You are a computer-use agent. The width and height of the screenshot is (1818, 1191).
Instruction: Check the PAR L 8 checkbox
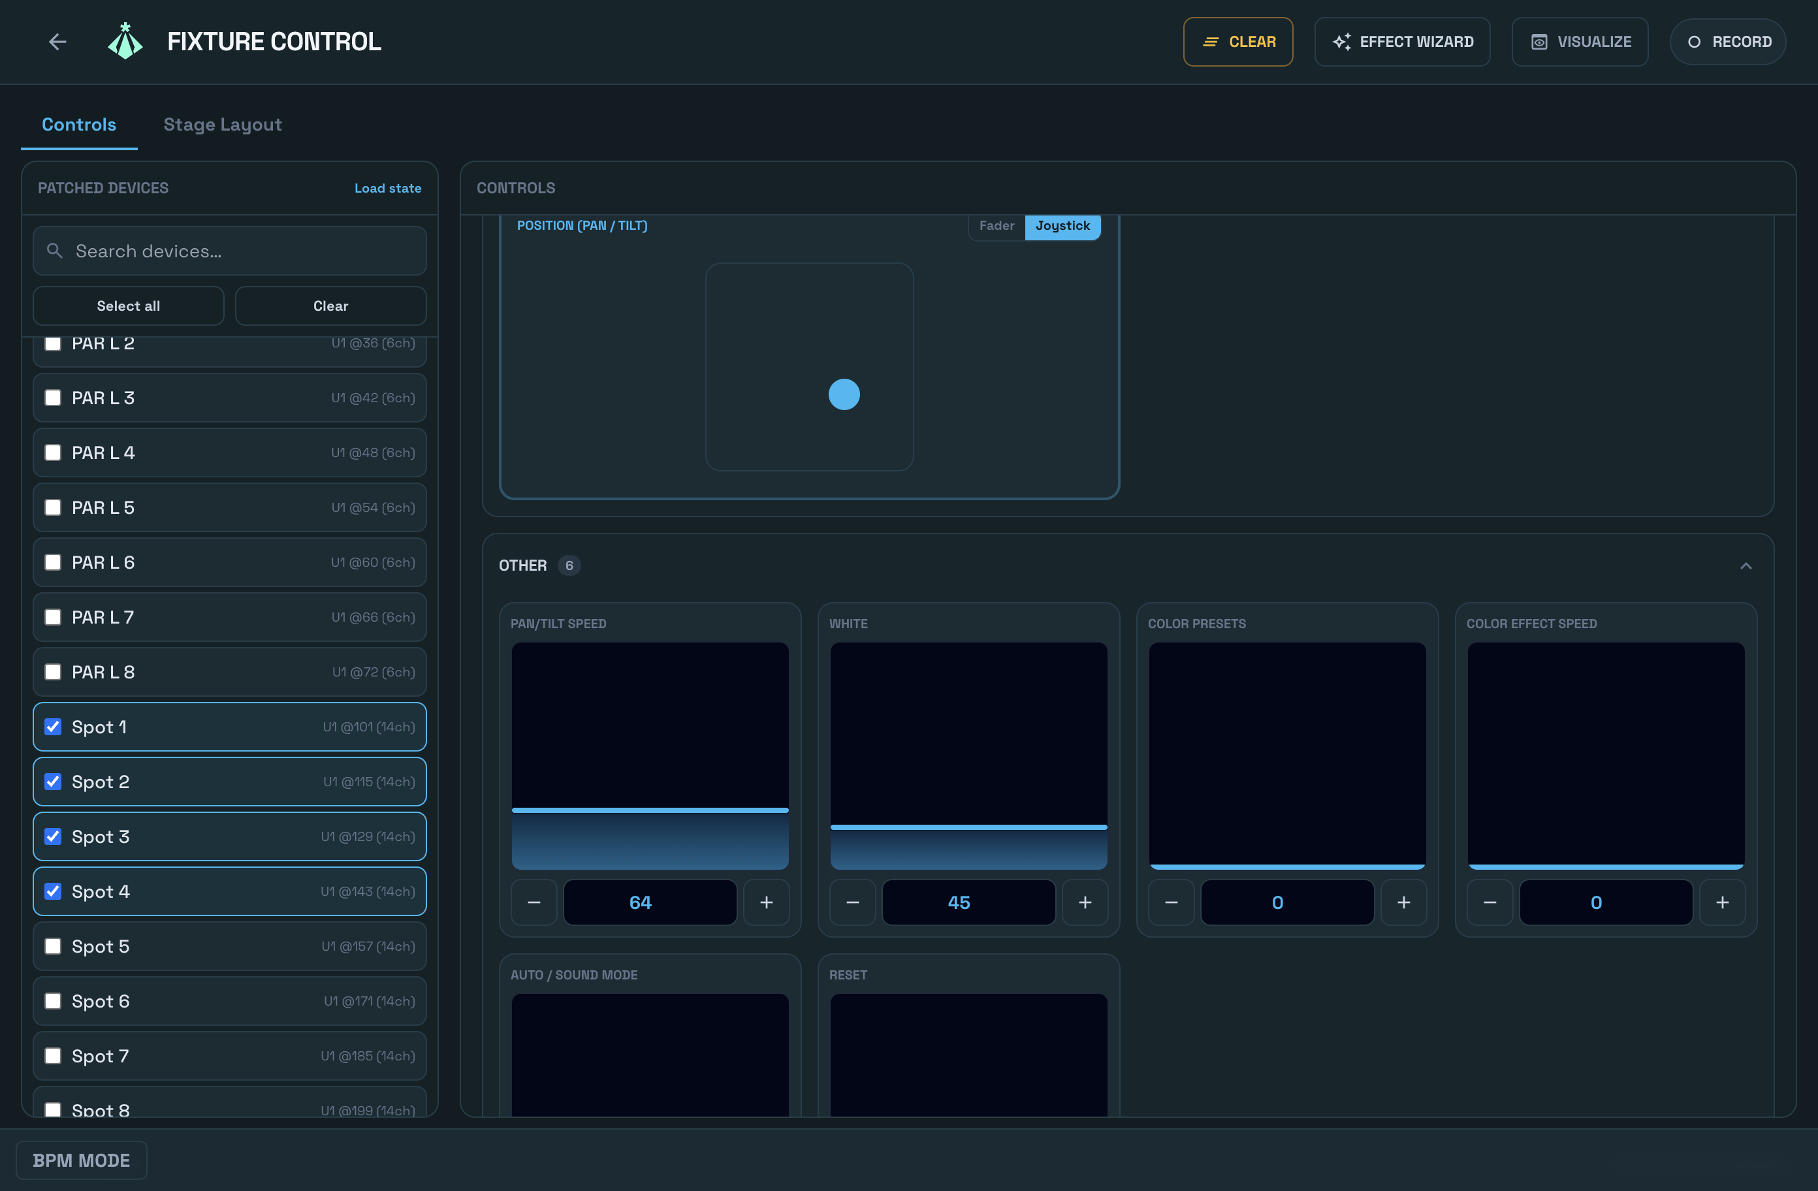click(x=53, y=671)
